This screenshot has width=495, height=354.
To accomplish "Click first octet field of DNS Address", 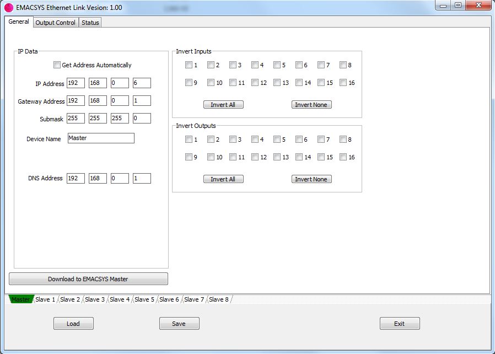I will point(76,179).
